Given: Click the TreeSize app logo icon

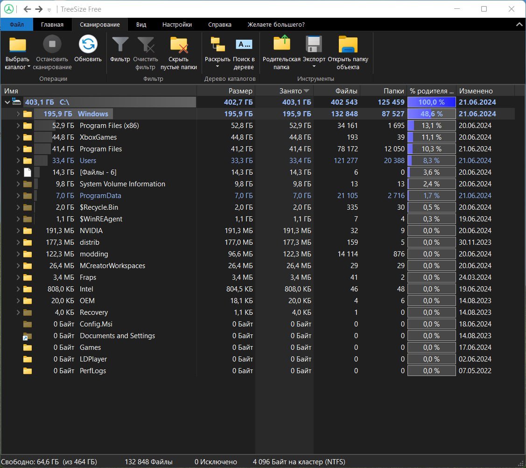Looking at the screenshot, I should (9, 9).
